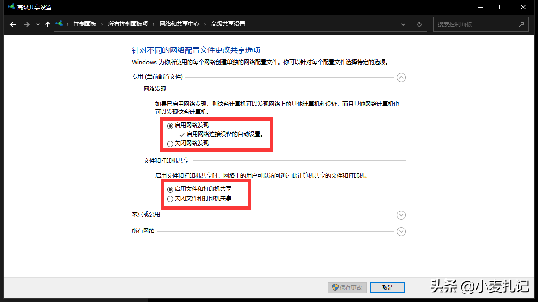This screenshot has height=302, width=538.
Task: Maximize the 高级共享设置 window
Action: pos(502,7)
